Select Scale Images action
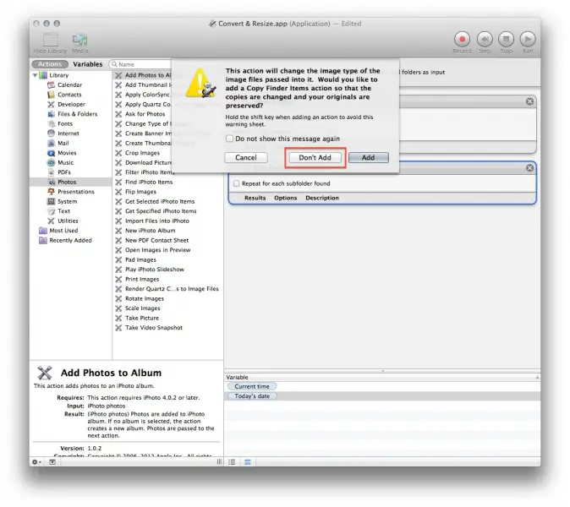Screen dimensions: 570x507 click(x=142, y=308)
